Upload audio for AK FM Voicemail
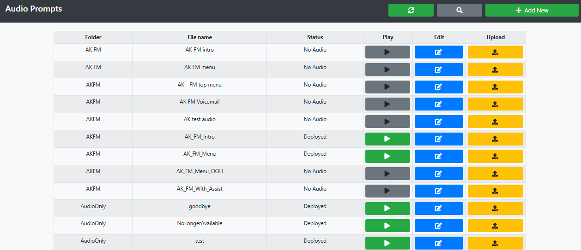Screen dimensions: 581x250 coord(495,104)
